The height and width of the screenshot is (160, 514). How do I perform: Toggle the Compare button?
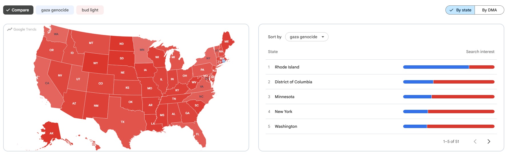18,10
